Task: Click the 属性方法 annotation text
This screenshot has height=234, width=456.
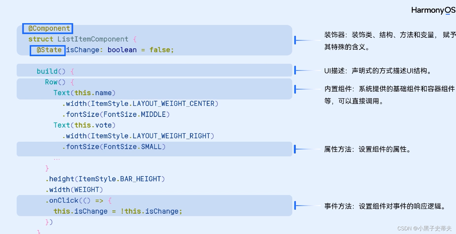Action: [368, 149]
